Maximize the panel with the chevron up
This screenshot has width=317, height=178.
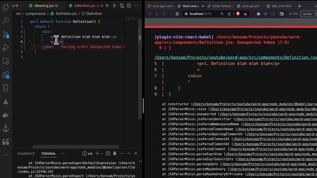pyautogui.click(x=129, y=154)
